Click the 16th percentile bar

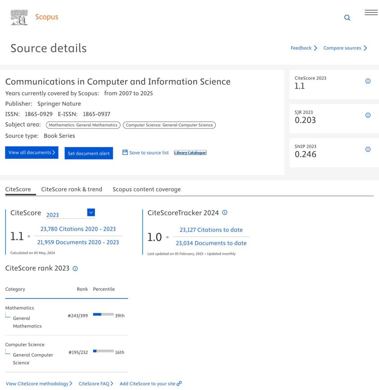104,351
